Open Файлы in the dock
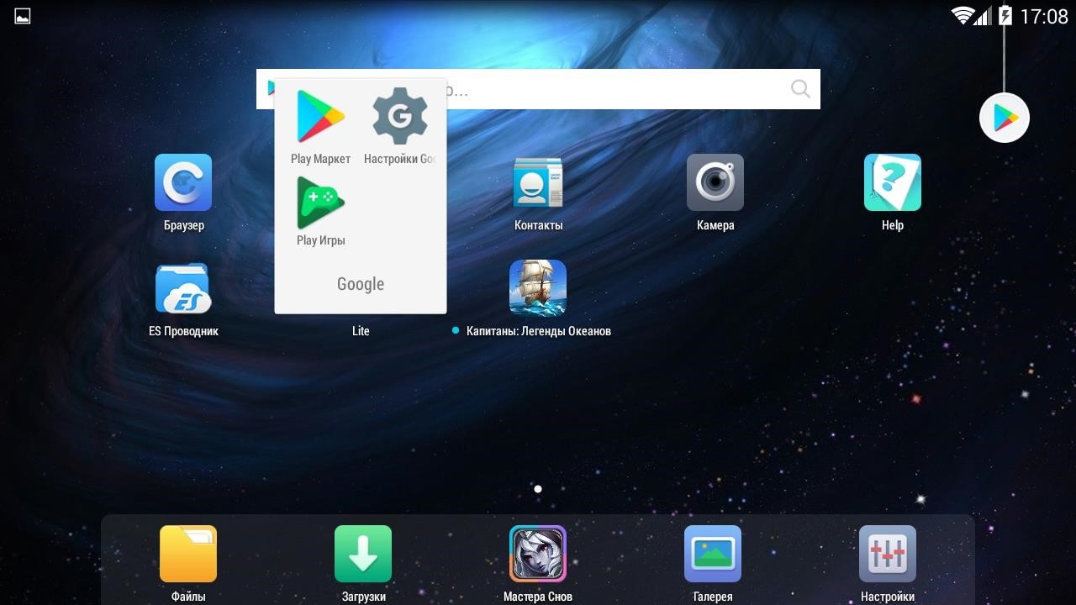The width and height of the screenshot is (1076, 605). 188,554
